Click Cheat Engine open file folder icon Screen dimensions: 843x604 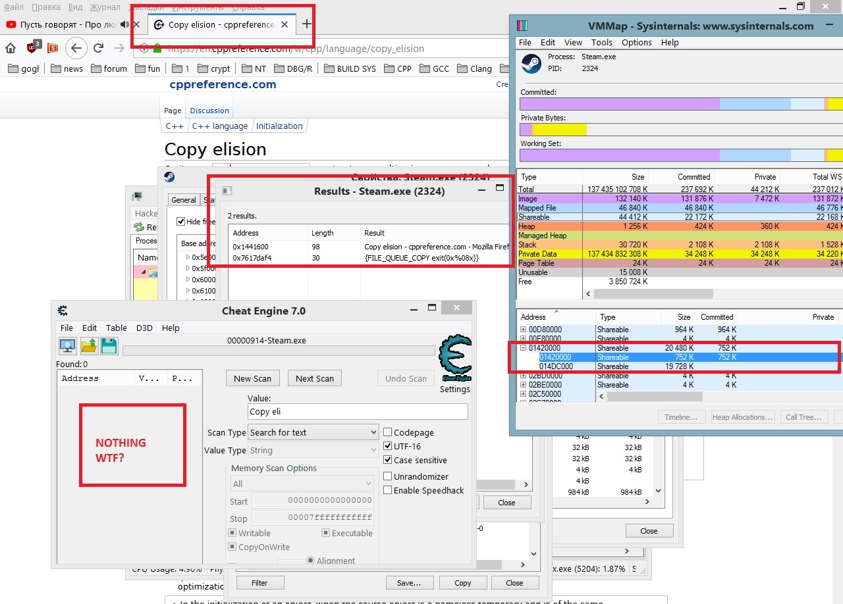tap(89, 346)
